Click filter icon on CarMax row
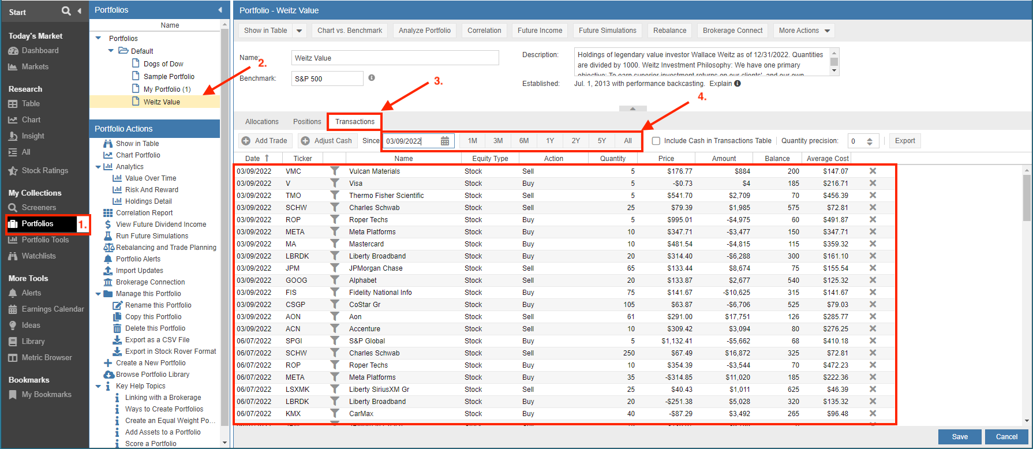The width and height of the screenshot is (1033, 449). [335, 413]
